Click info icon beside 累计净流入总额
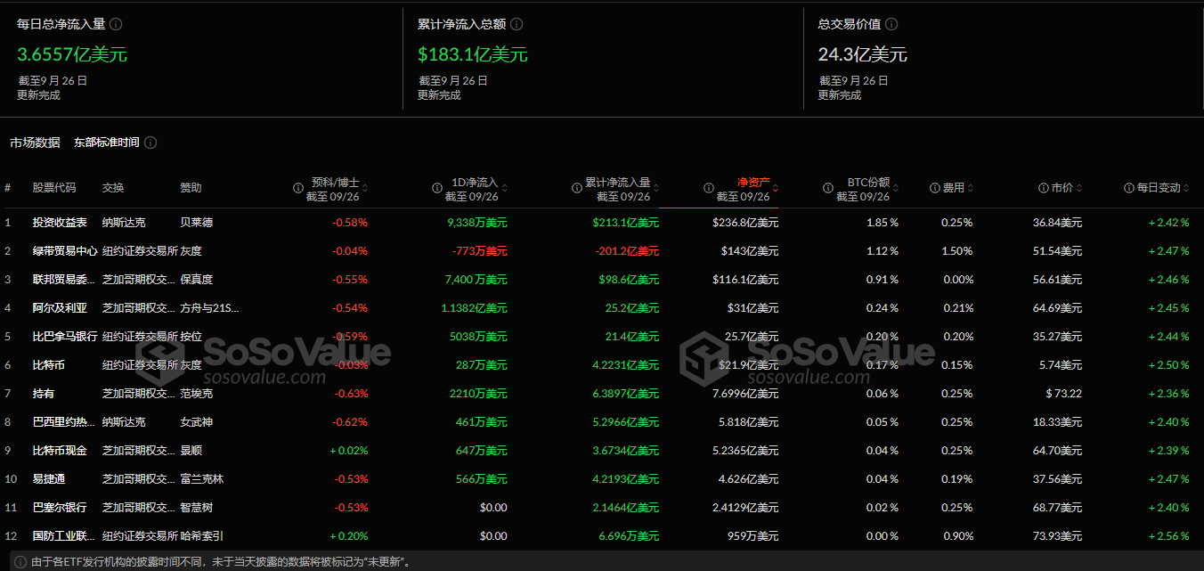The image size is (1204, 571). pos(517,25)
